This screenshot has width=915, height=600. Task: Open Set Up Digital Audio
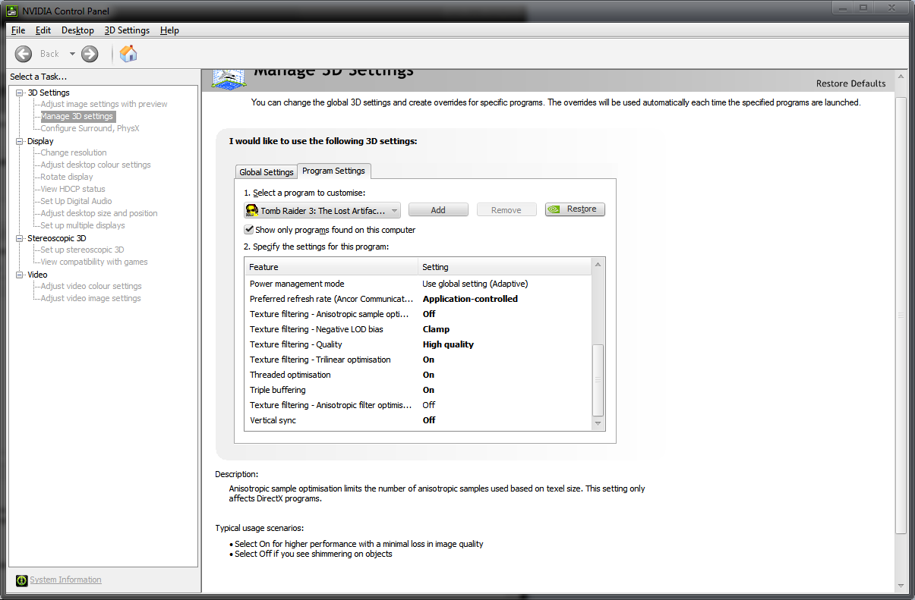pos(76,202)
